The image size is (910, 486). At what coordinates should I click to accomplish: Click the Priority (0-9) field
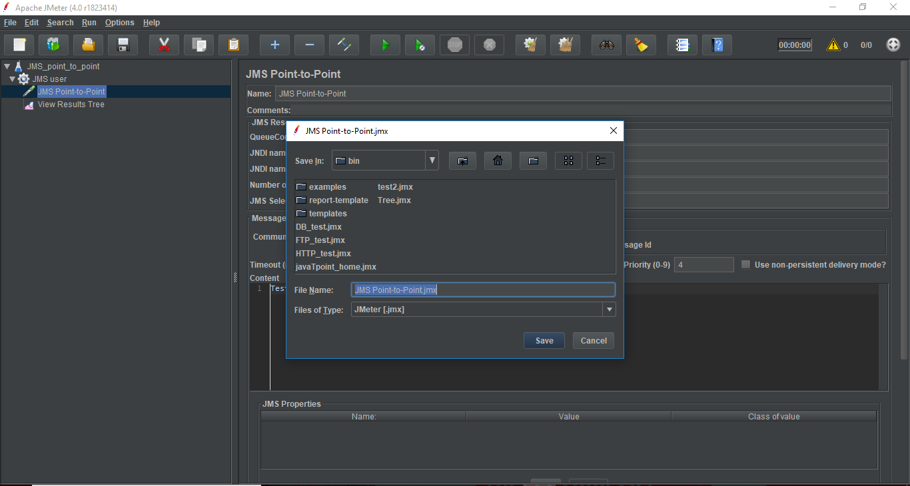pyautogui.click(x=704, y=264)
